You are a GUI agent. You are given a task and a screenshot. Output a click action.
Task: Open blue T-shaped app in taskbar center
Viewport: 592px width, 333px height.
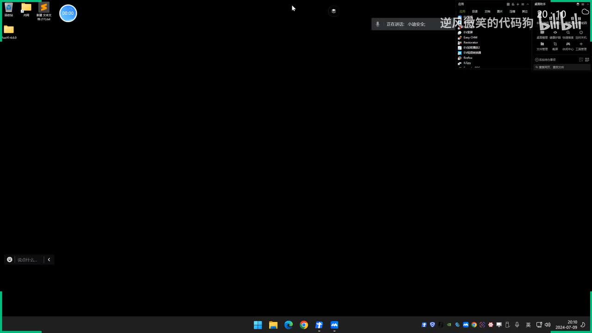[x=319, y=325]
